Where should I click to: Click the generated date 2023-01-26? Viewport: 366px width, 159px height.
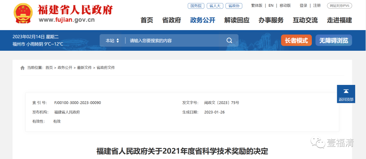click(x=214, y=112)
